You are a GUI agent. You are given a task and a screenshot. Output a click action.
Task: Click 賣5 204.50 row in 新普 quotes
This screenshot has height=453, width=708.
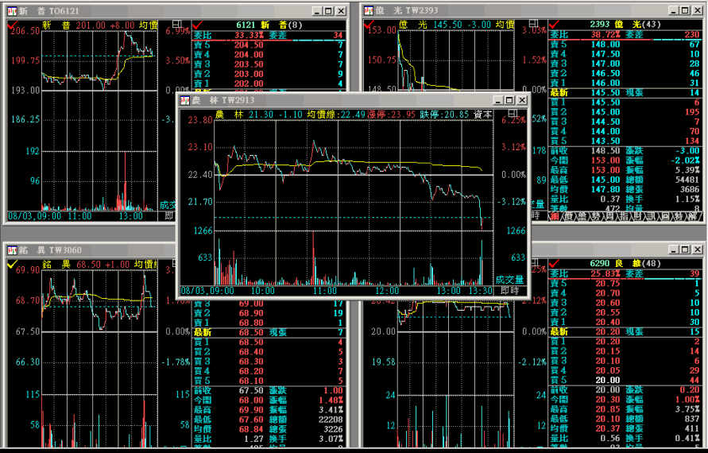pyautogui.click(x=269, y=45)
